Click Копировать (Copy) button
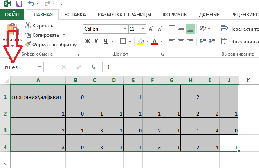 [x=42, y=35]
